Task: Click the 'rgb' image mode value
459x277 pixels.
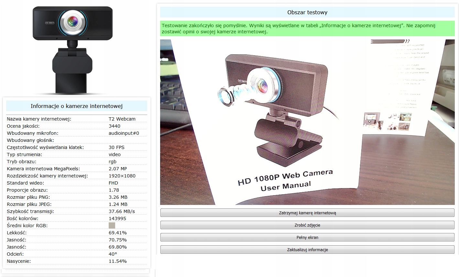Action: [113, 162]
